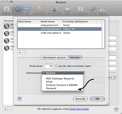Sort by In utilizzo dall'account header
Viewport: 122px width, 114px height.
(x=80, y=22)
